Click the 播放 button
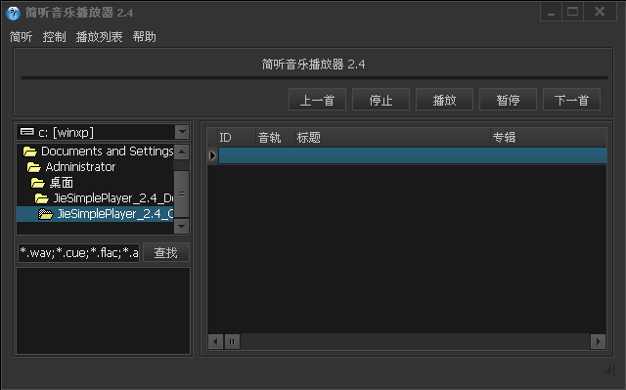The width and height of the screenshot is (626, 390). tap(444, 100)
